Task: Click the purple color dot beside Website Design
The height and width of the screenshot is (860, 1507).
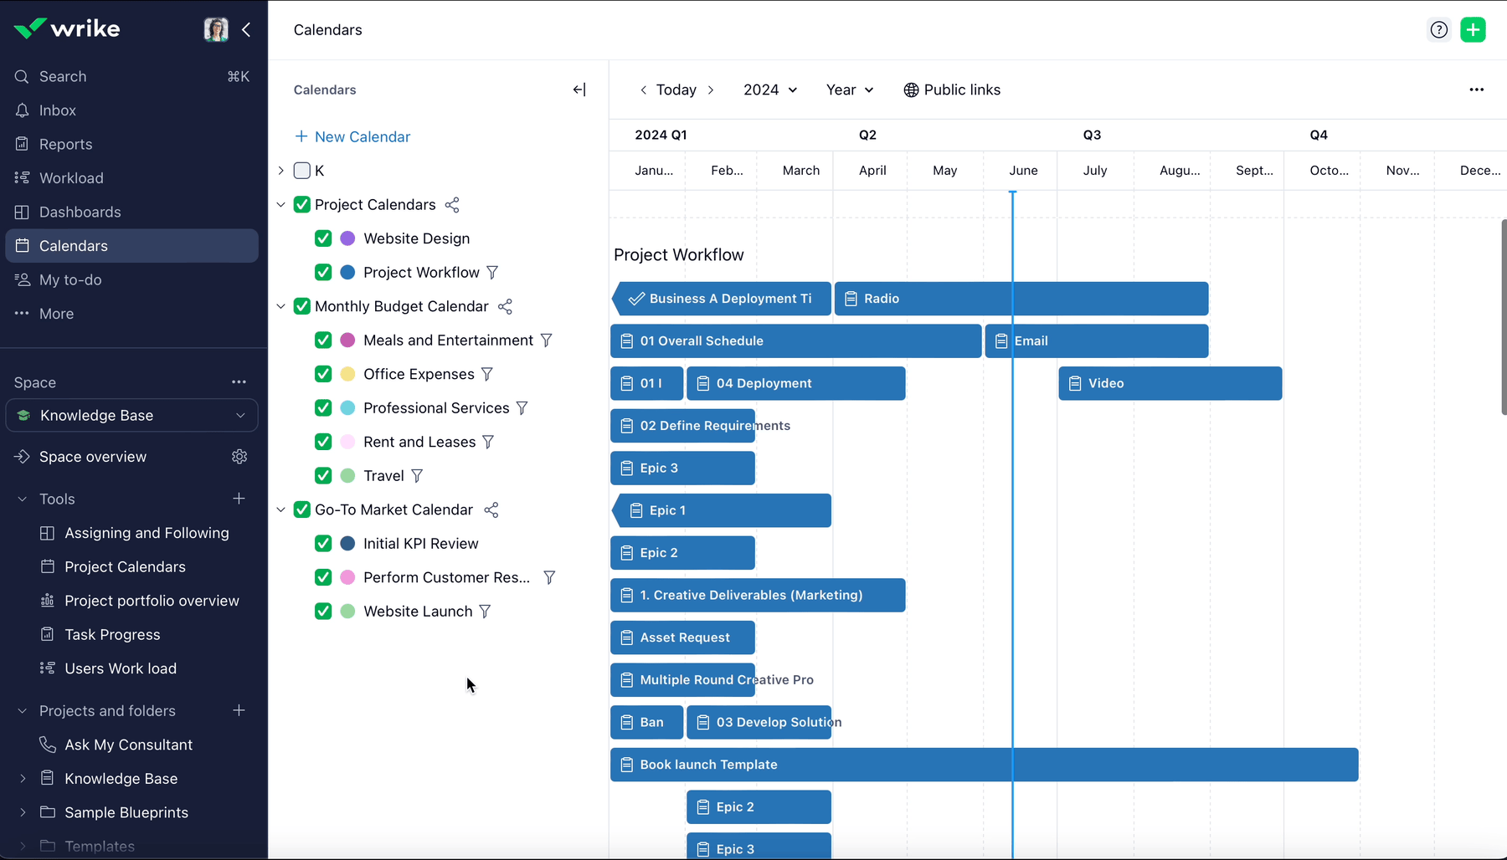Action: [347, 238]
